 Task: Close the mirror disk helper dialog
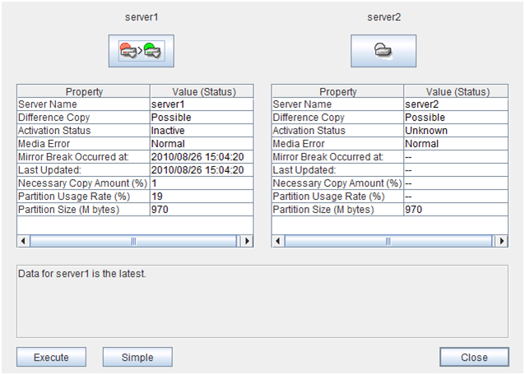(x=473, y=357)
